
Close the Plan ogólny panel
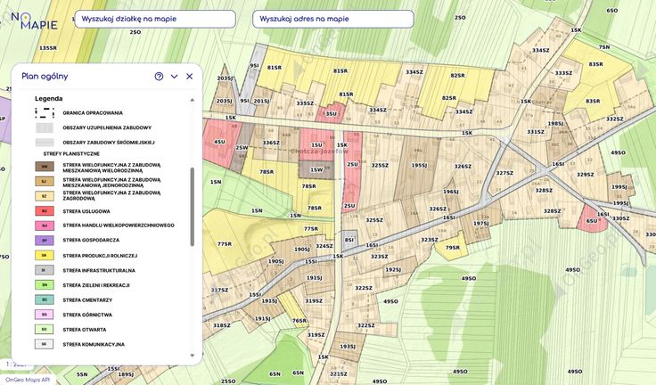coord(190,77)
